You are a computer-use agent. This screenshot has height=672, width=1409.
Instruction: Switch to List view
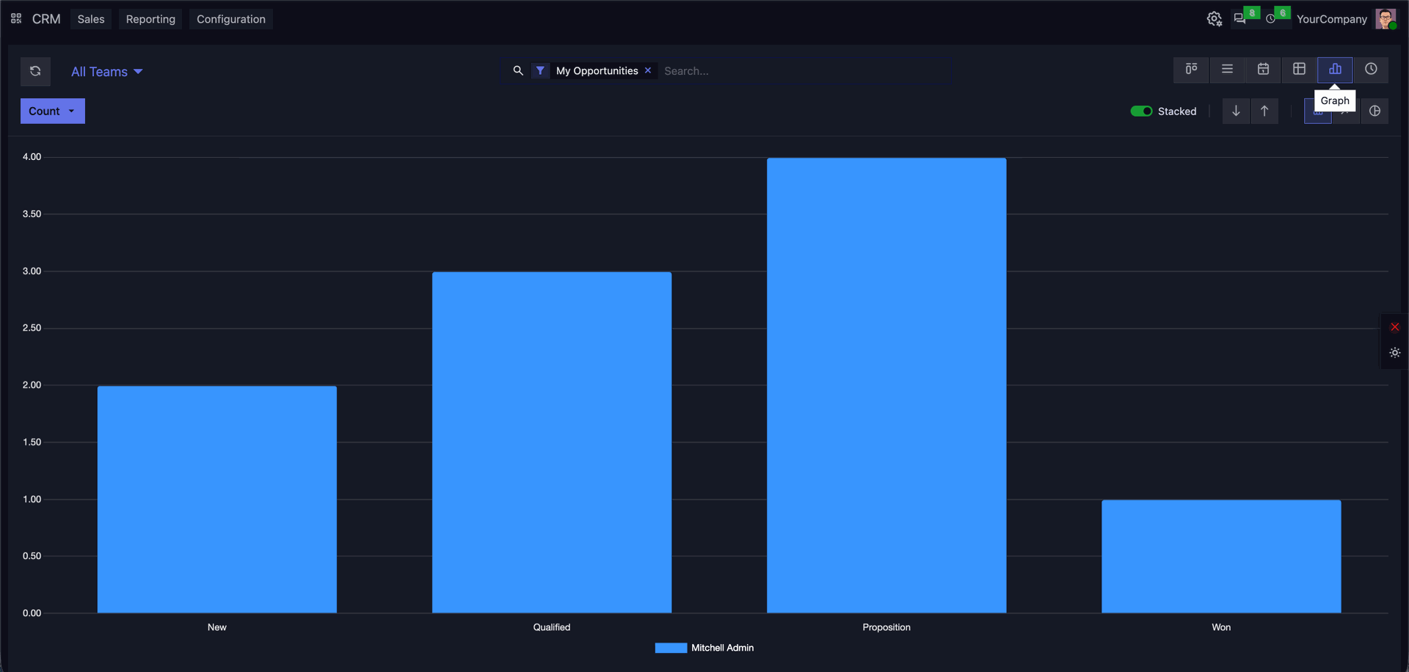1227,69
